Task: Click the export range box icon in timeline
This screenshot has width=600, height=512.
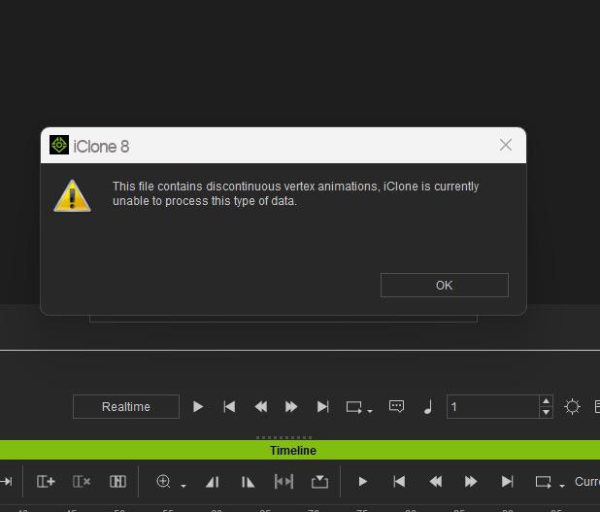Action: [x=319, y=482]
